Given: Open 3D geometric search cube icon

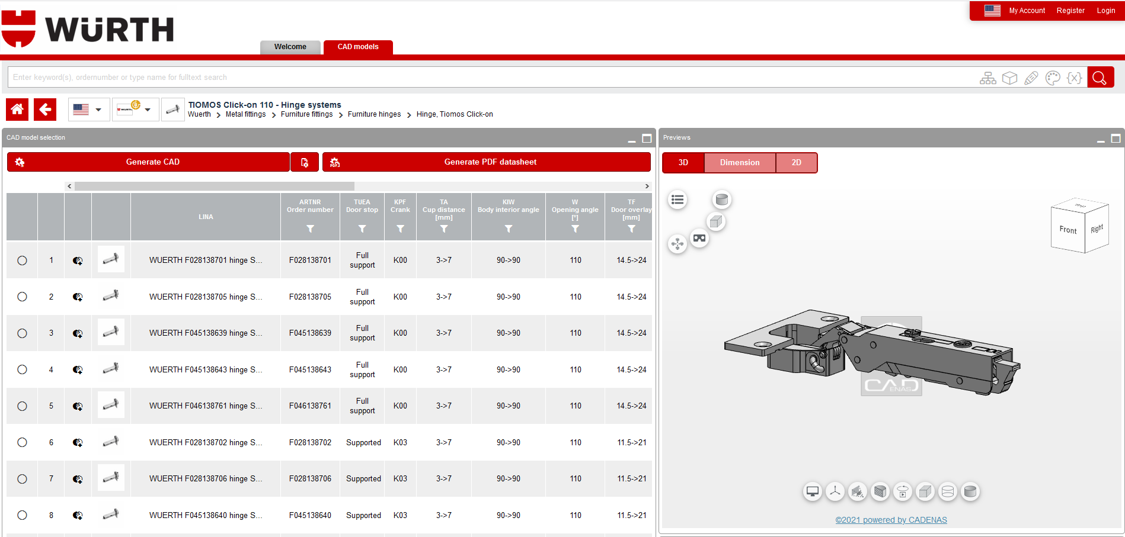Looking at the screenshot, I should [x=1010, y=78].
